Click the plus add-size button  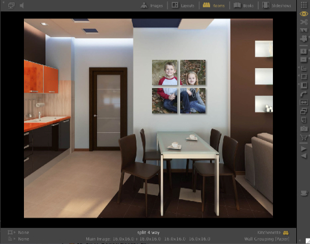(303, 51)
